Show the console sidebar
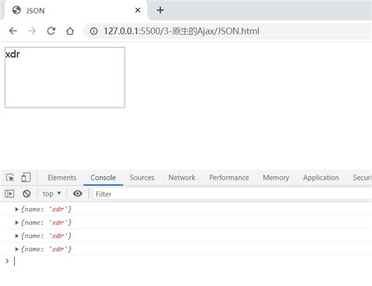Image resolution: width=372 pixels, height=286 pixels. [x=9, y=194]
